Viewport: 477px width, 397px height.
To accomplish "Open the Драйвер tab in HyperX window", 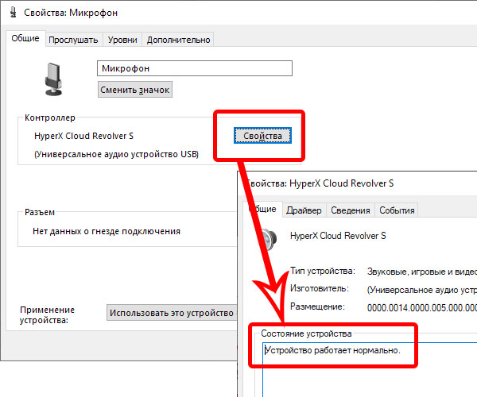I will tap(304, 210).
